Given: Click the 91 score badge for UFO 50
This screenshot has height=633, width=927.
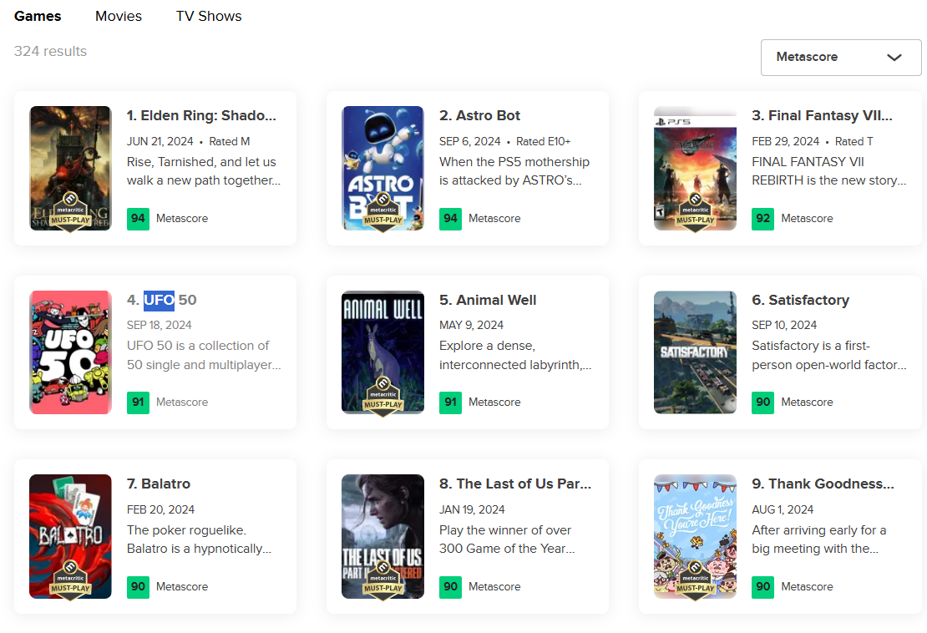Looking at the screenshot, I should pyautogui.click(x=138, y=403).
